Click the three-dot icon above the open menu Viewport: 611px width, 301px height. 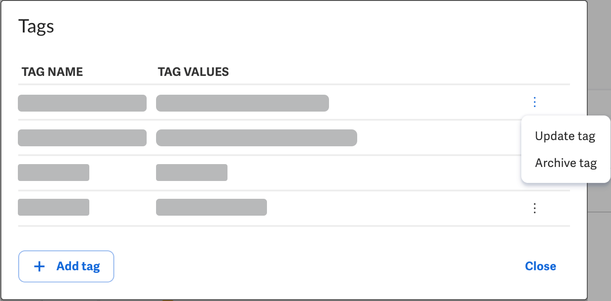[534, 102]
